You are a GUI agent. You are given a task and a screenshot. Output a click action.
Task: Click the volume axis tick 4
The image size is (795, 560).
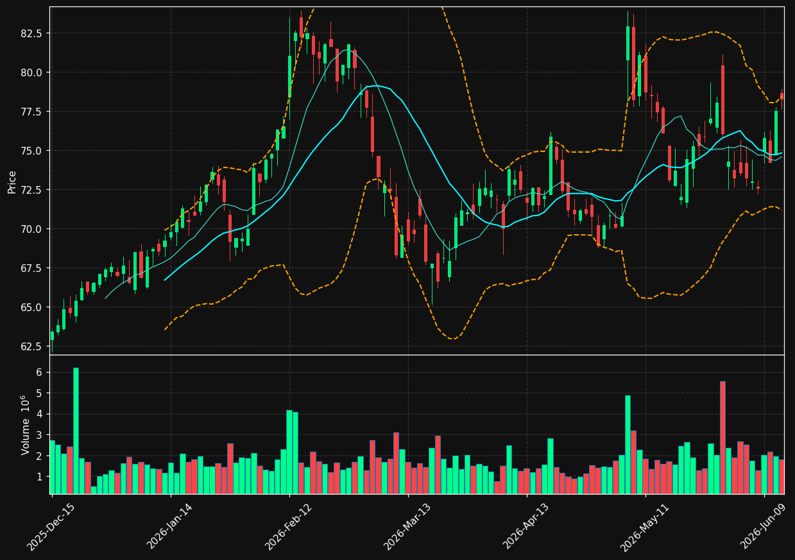pos(39,414)
